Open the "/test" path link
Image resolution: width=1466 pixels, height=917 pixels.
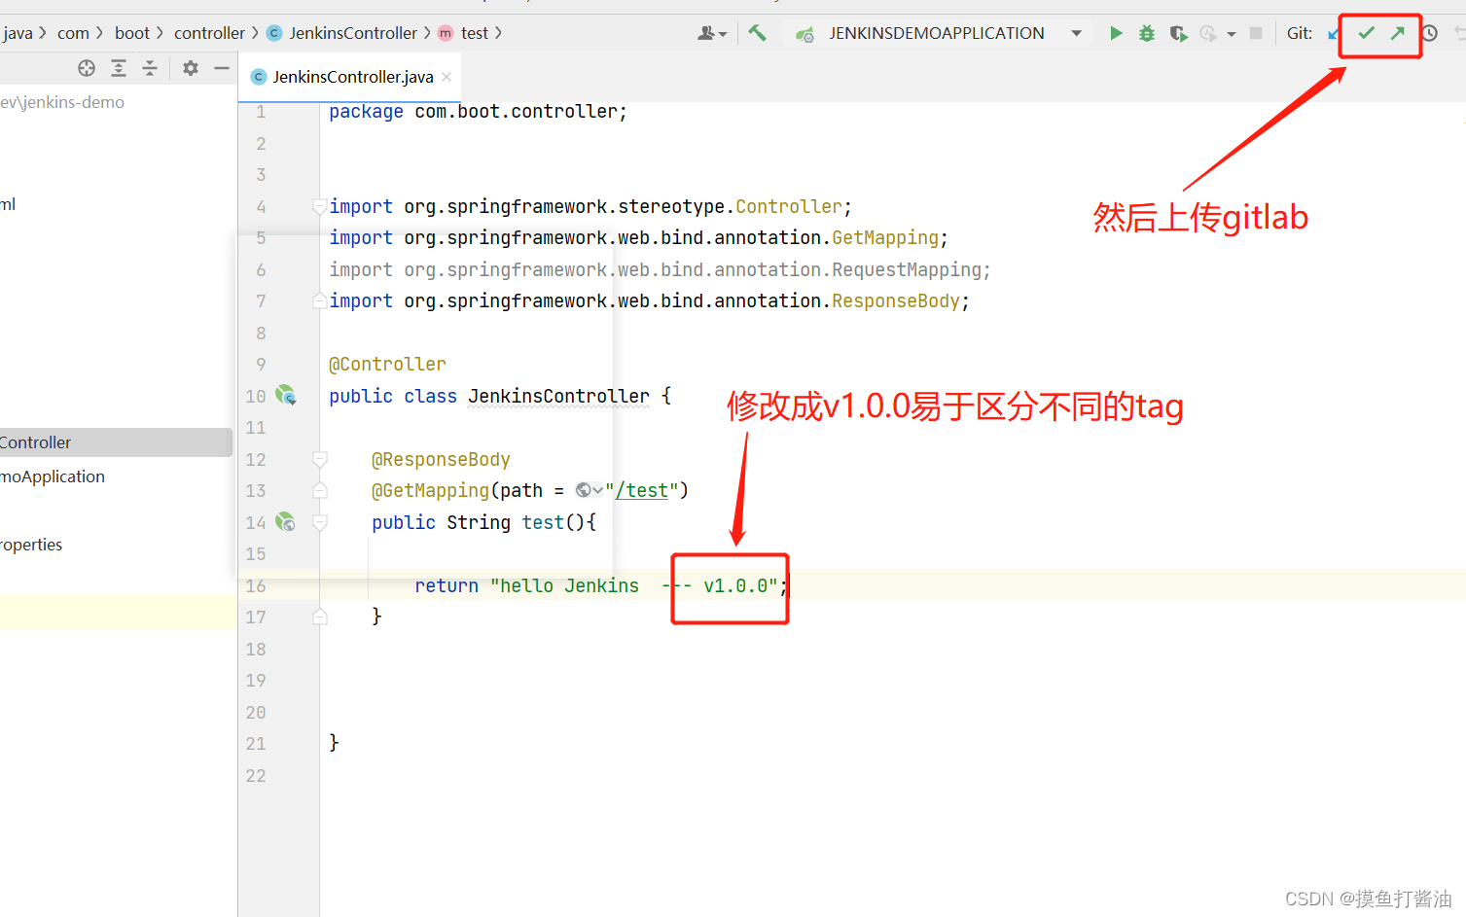642,490
